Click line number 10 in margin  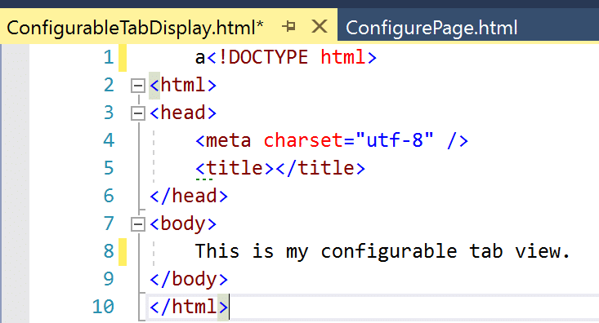pos(103,307)
